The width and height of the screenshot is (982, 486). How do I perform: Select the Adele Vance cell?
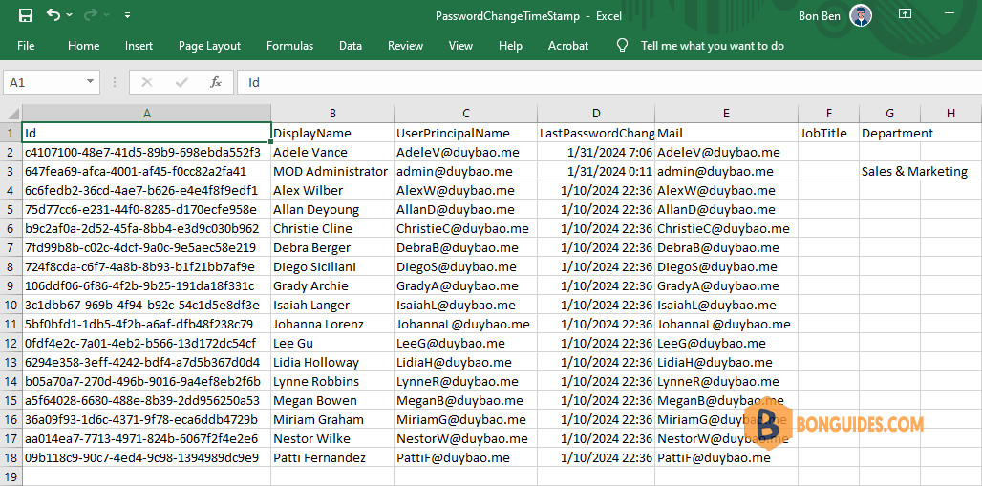click(332, 152)
